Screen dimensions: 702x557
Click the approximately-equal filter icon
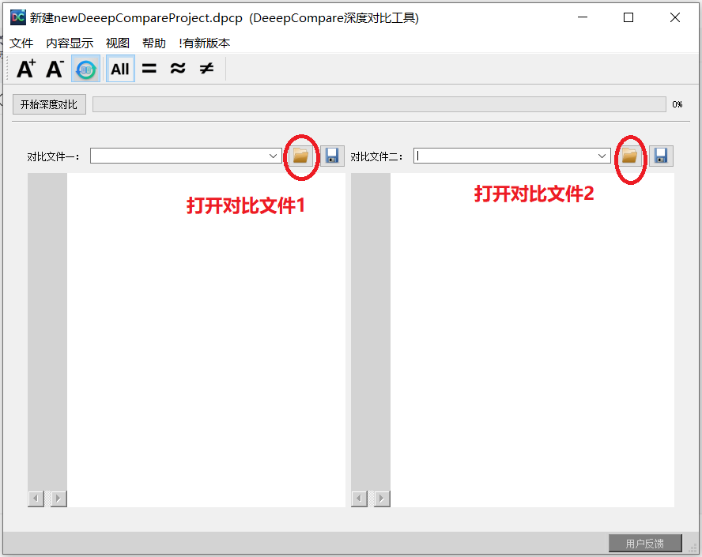(177, 69)
